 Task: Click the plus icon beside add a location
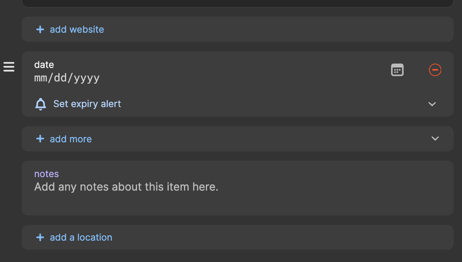40,237
